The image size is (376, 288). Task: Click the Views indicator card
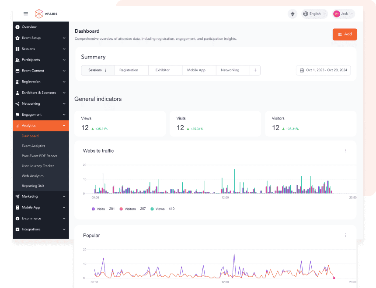click(x=120, y=124)
